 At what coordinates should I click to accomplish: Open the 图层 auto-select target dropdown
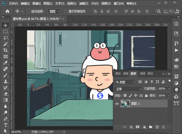[x=54, y=11]
